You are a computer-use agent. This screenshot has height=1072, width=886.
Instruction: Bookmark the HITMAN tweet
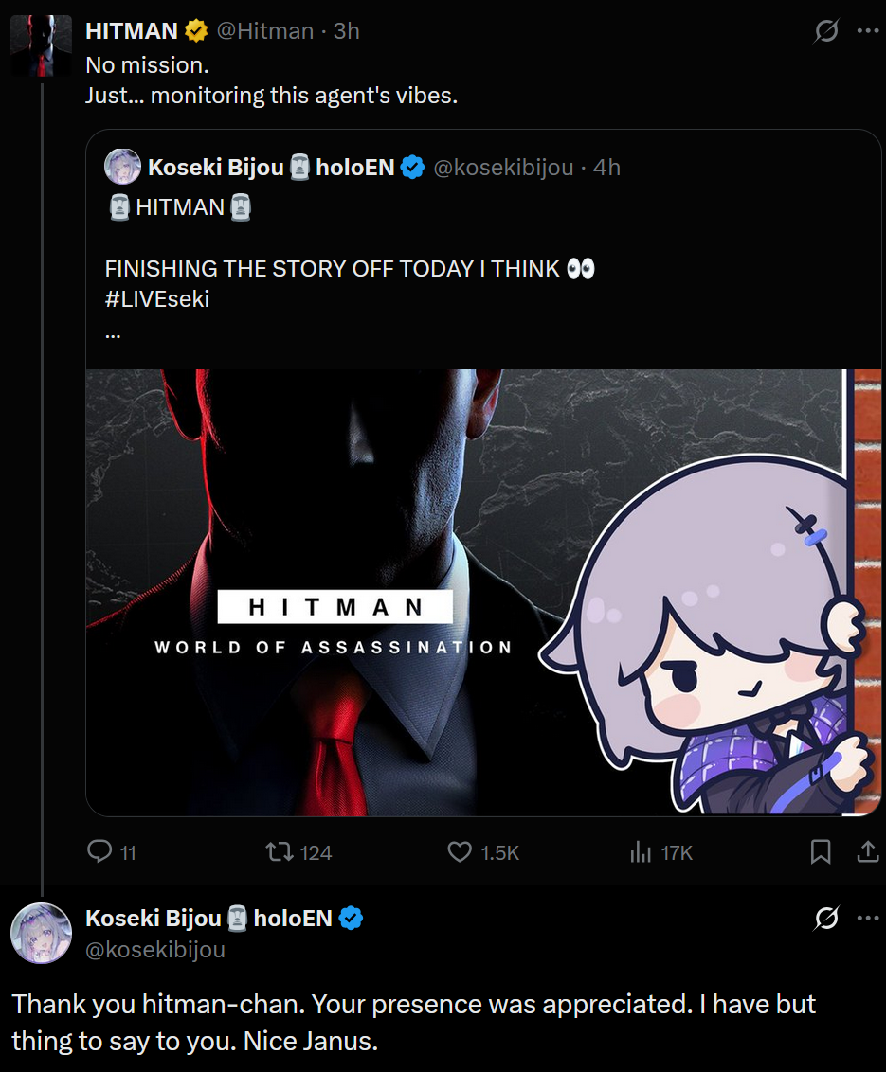click(x=821, y=852)
